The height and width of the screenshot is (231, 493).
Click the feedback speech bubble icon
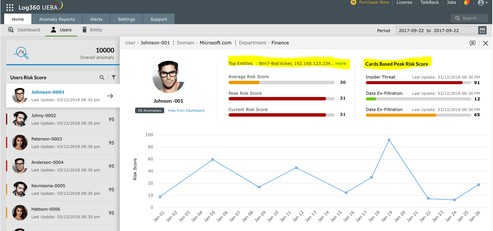click(x=472, y=43)
